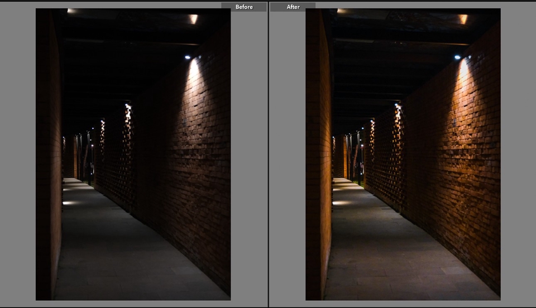Click the After label tab

click(x=293, y=7)
